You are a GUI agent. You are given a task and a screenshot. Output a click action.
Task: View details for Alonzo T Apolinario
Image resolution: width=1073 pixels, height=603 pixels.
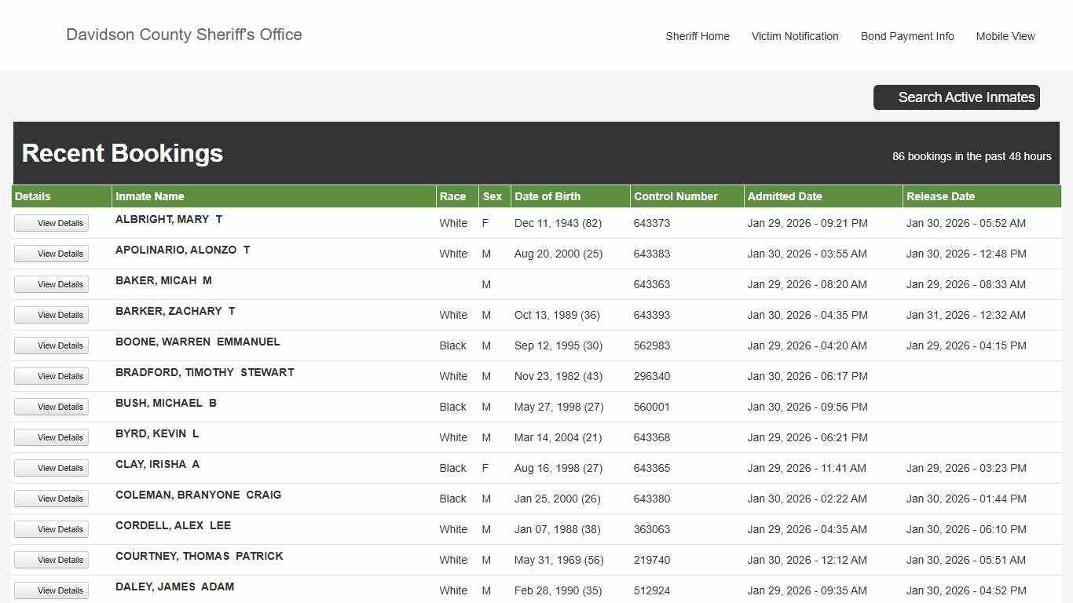[x=52, y=254]
